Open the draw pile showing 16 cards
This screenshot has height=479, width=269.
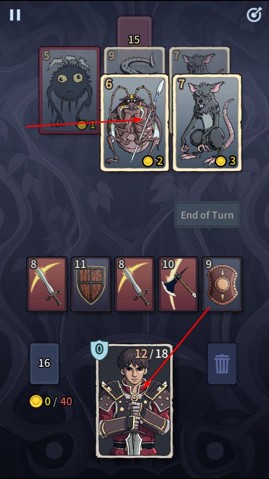click(x=44, y=364)
